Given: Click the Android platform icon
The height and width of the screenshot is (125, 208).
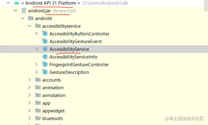Looking at the screenshot, I should click(17, 3).
